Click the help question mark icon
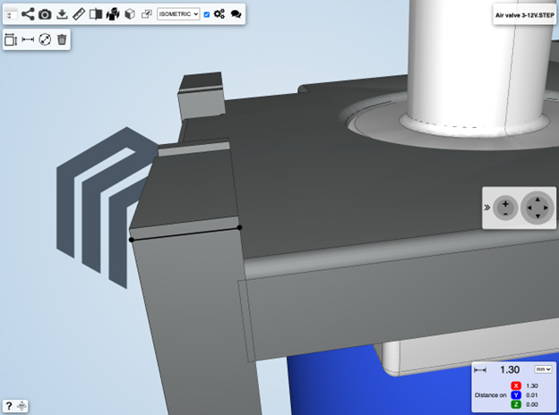 (x=9, y=406)
